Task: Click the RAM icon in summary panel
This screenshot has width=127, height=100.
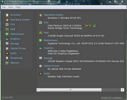Action: [x=41, y=33]
